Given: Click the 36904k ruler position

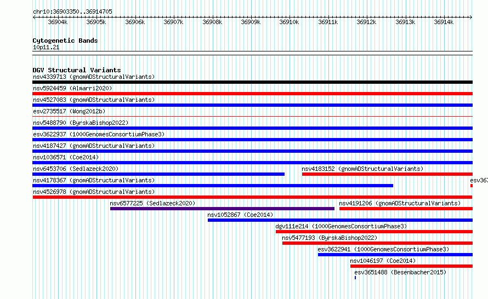Looking at the screenshot, I should [58, 22].
